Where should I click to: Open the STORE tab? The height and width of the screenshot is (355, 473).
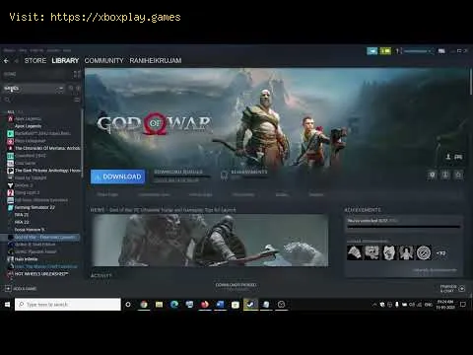tap(35, 60)
